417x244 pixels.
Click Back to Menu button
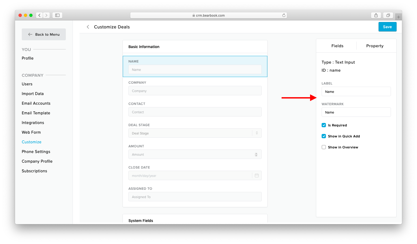[44, 34]
